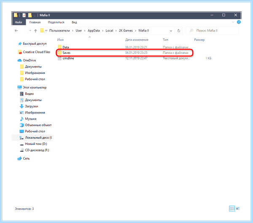
Task: Open Видео under Этот компьютер
Action: tap(30, 94)
